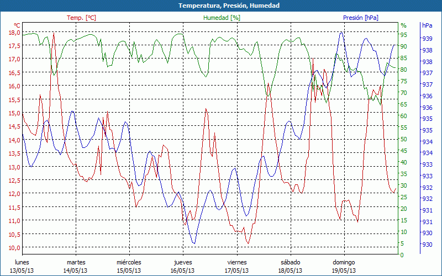Click the ºC unit label on left axis
Viewport: 442px width, 276px height.
[x=17, y=25]
